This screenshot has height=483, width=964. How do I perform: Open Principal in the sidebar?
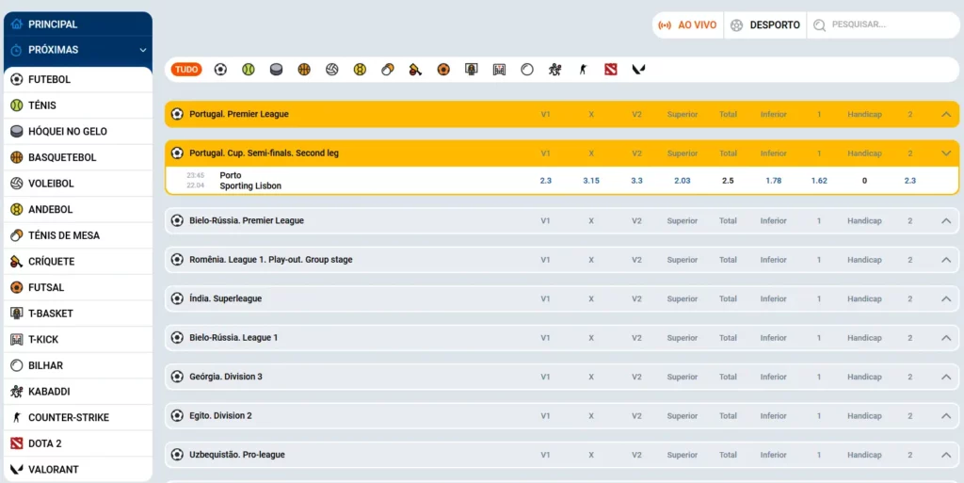pos(78,24)
